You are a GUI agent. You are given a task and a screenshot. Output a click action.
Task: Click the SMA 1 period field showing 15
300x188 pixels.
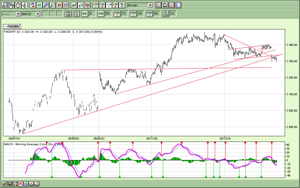tap(124, 14)
